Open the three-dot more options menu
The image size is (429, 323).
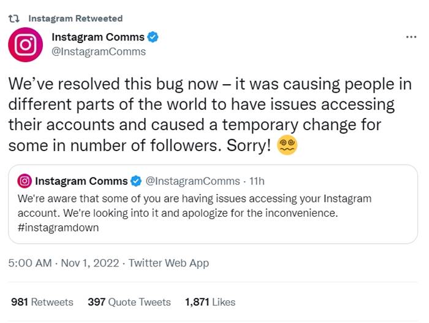pos(411,37)
